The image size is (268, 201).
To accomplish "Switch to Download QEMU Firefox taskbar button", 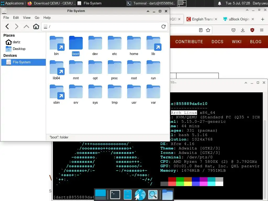I will 52,3.
